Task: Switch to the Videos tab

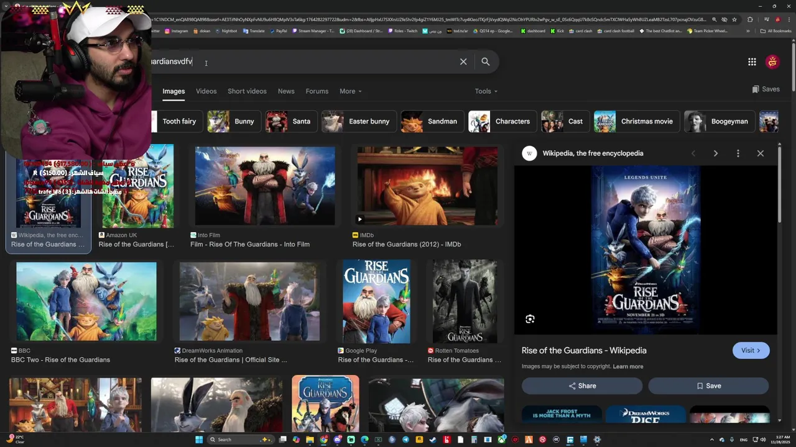Action: point(206,91)
